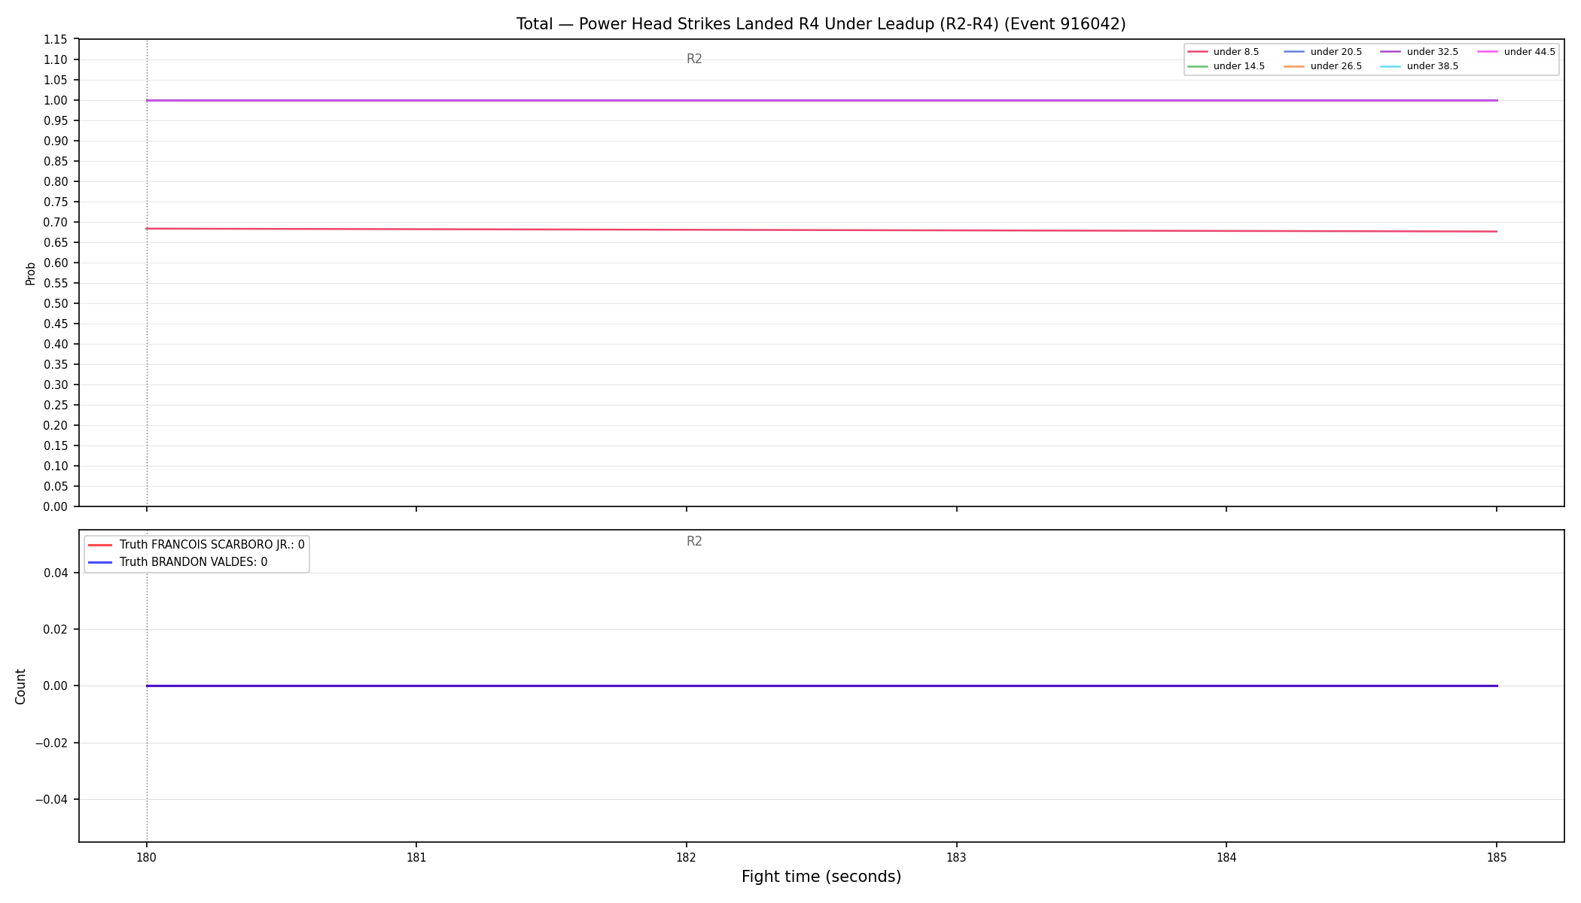Click the chart title mentioning Event 916042
This screenshot has width=1581, height=903.
point(821,24)
